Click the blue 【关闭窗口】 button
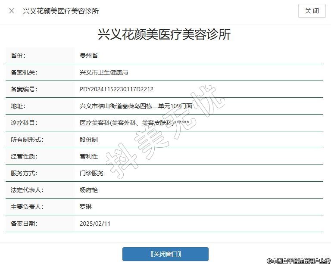Image resolution: width=331 pixels, height=264 pixels. pos(165,254)
